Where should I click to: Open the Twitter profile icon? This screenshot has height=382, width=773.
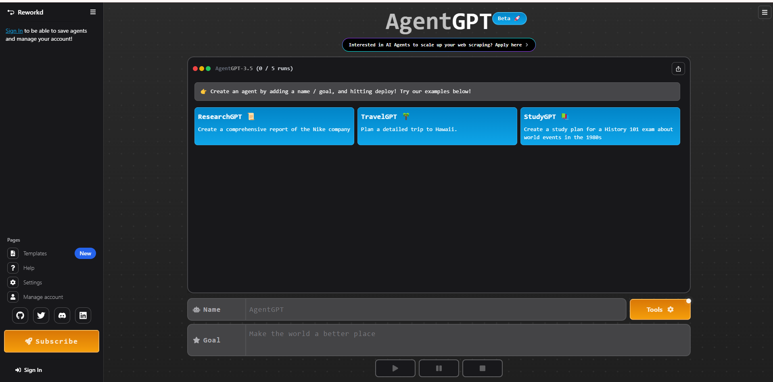[x=41, y=315]
